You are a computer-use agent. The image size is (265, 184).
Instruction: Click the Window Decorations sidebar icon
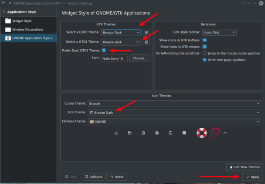coord(8,30)
